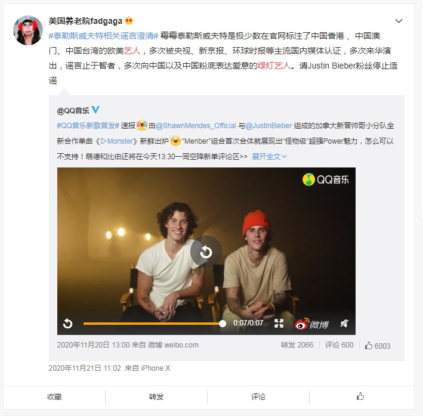The height and width of the screenshot is (416, 423).
Task: Open the user avatar profile picture
Action: (28, 30)
